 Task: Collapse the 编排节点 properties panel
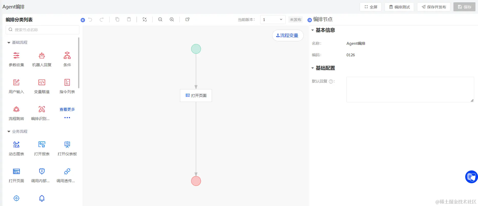point(310,20)
